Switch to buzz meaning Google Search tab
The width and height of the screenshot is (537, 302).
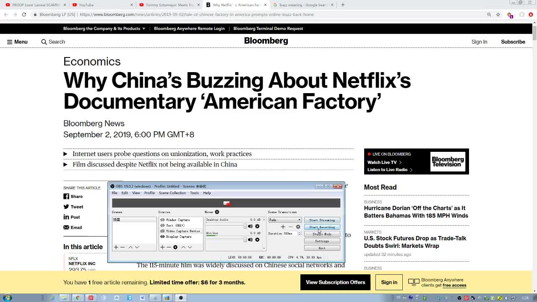pos(303,5)
